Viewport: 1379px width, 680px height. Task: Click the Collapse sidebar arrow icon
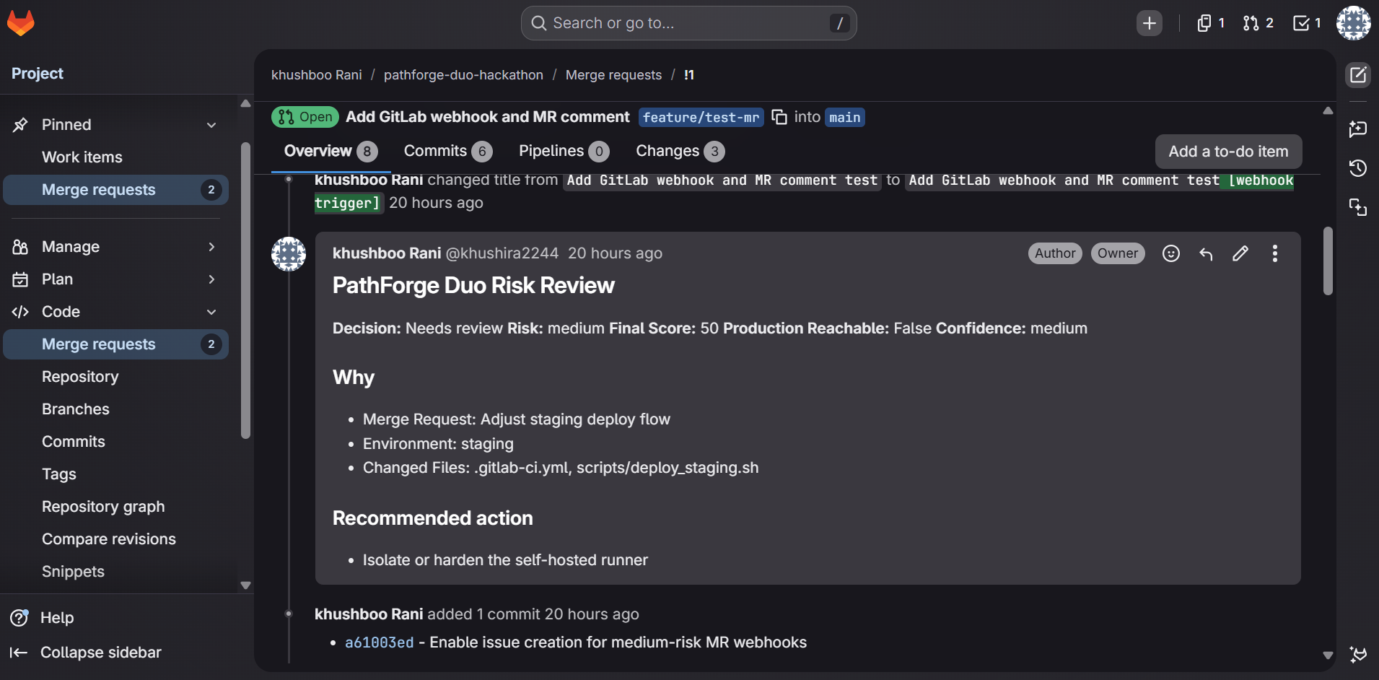point(19,653)
